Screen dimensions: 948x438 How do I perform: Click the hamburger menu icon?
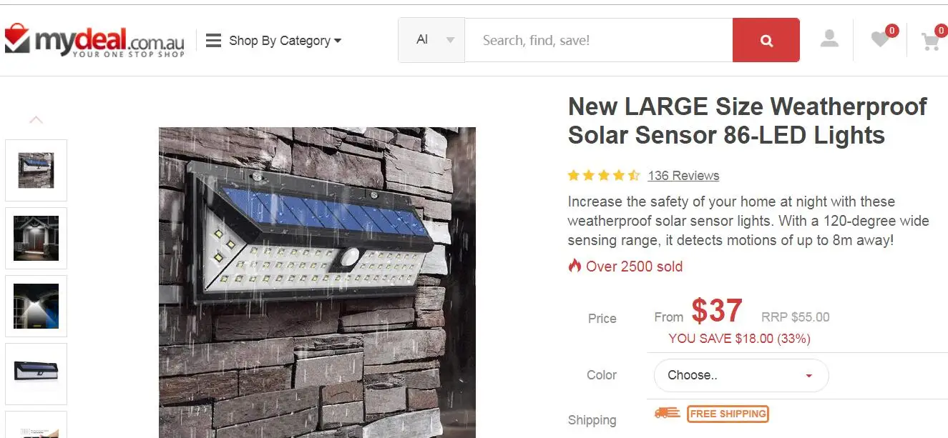point(213,41)
